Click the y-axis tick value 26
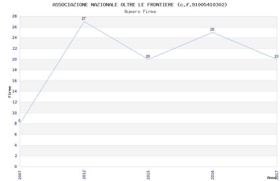 tap(14, 27)
